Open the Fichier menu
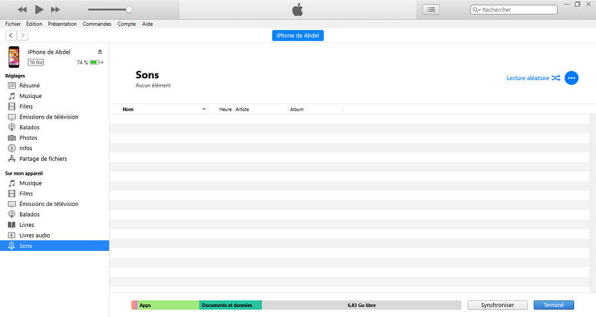The image size is (596, 317). [x=13, y=24]
